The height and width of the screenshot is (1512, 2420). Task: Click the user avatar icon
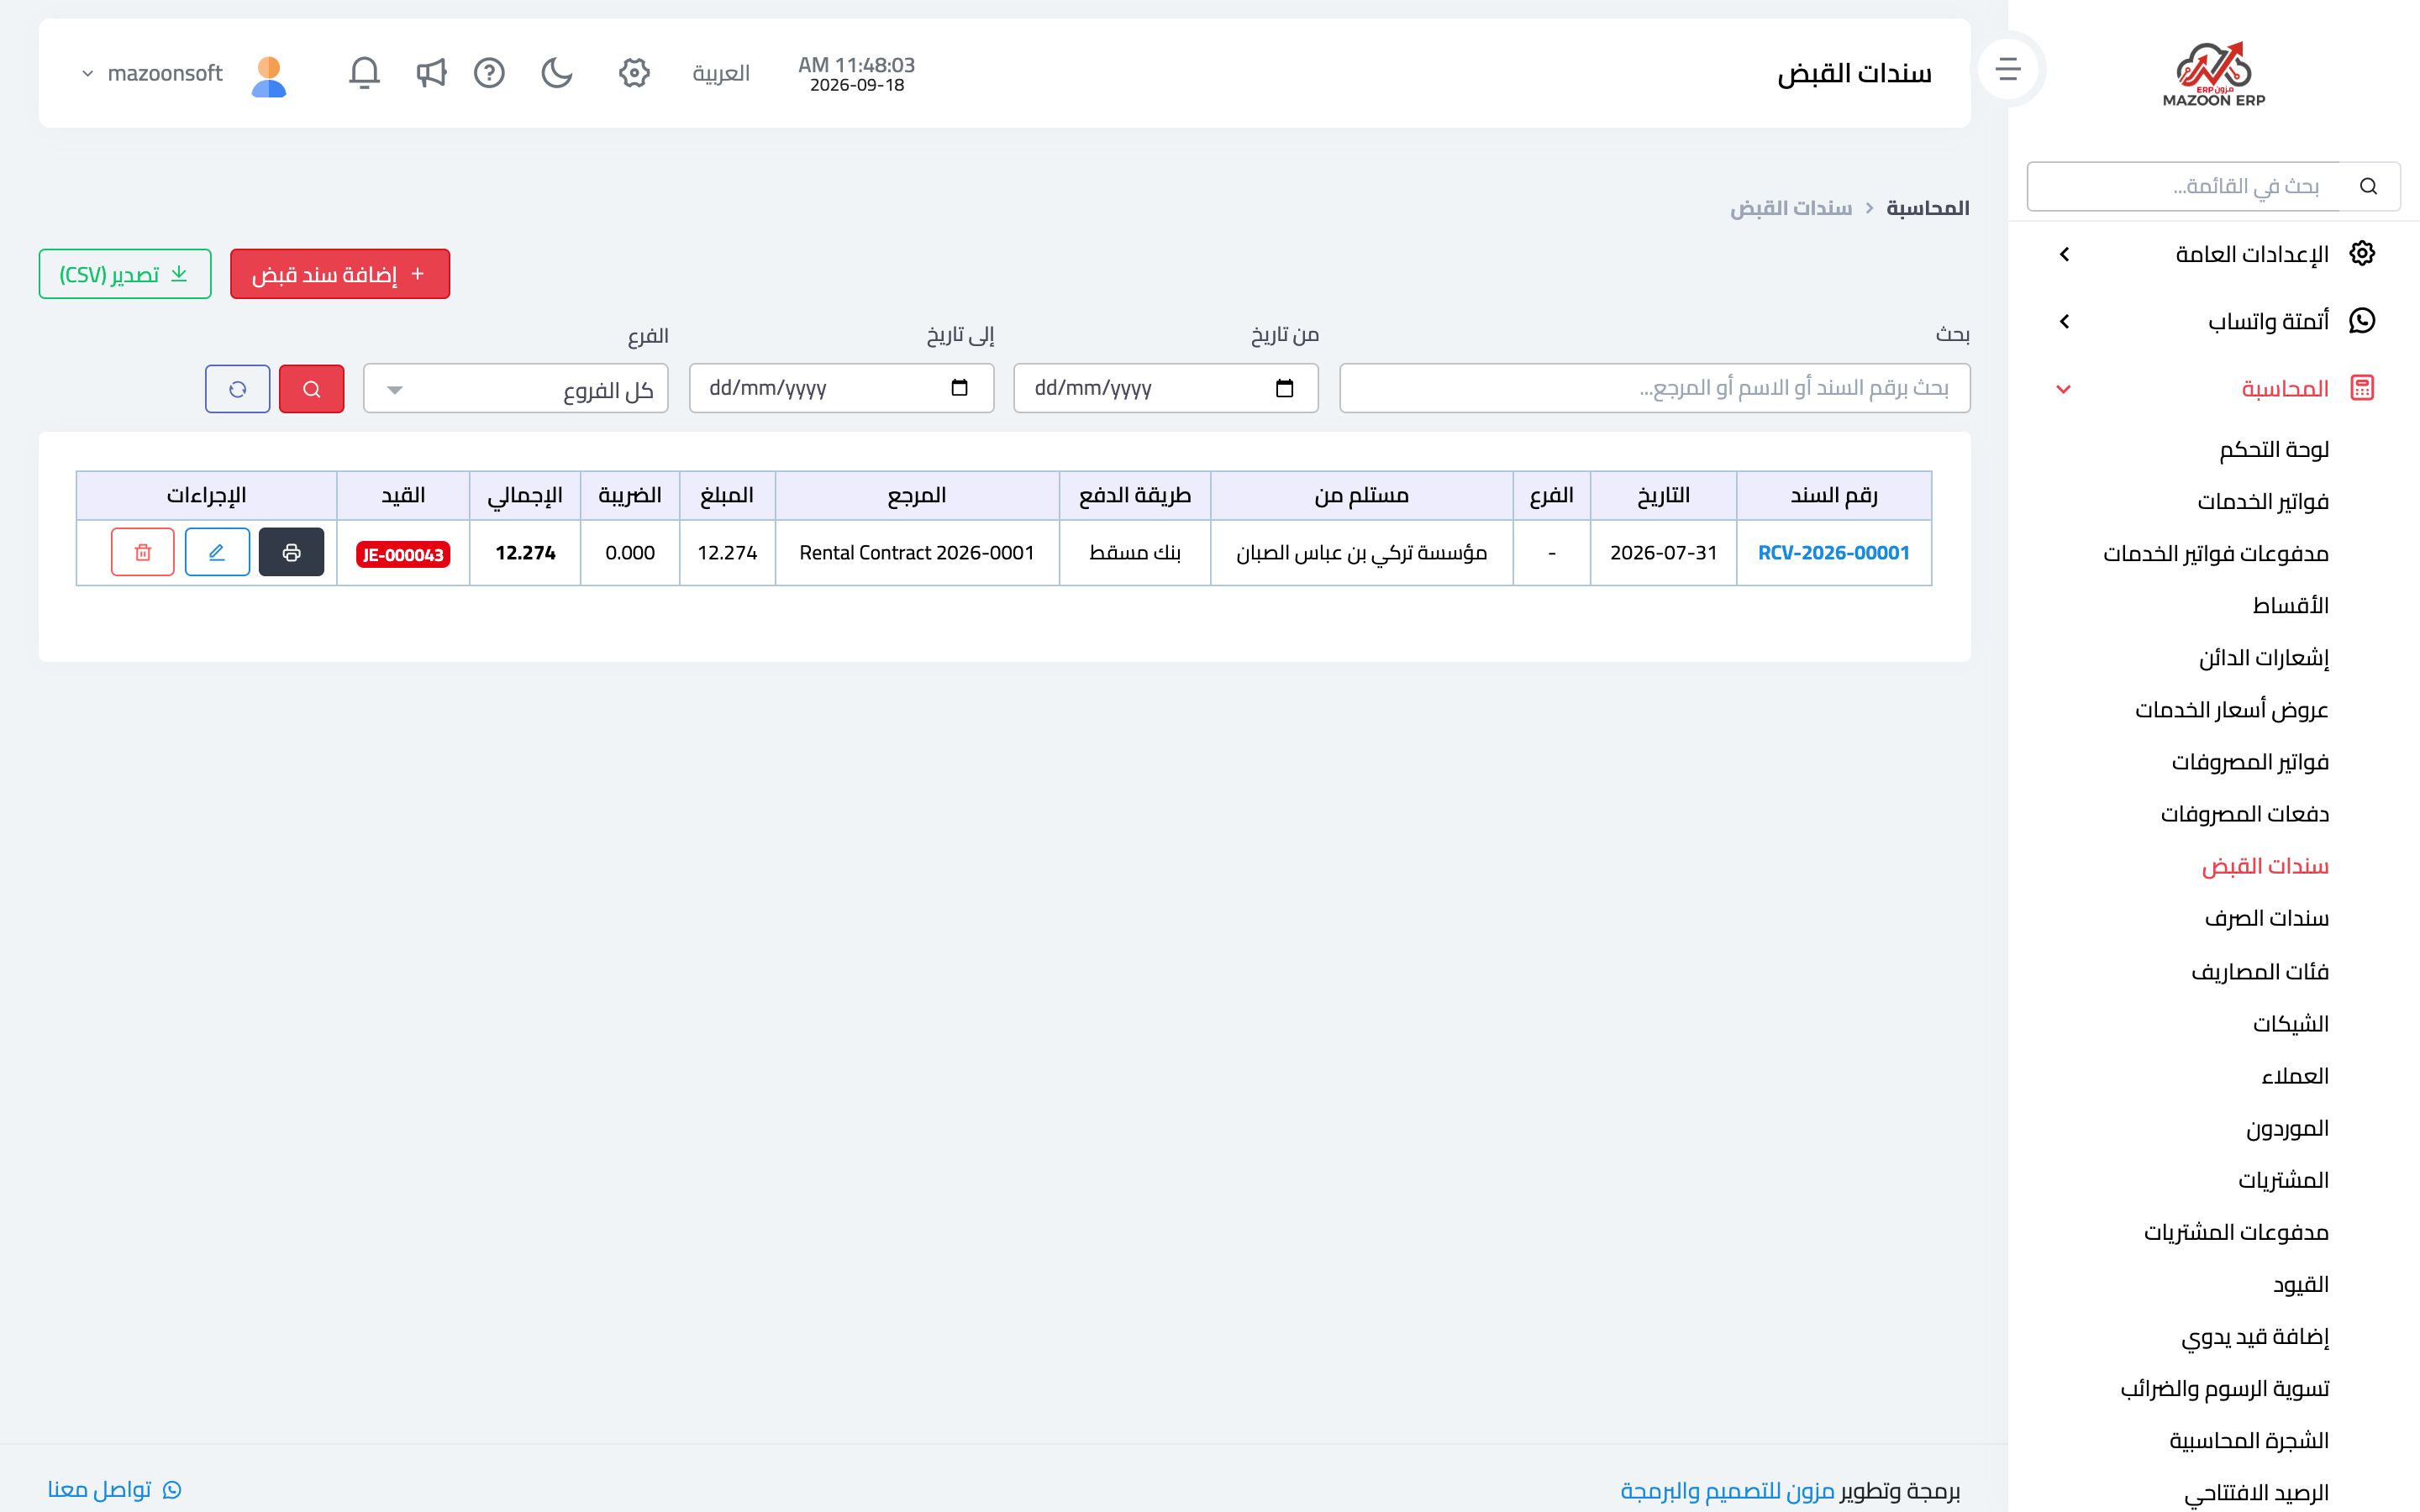coord(269,76)
